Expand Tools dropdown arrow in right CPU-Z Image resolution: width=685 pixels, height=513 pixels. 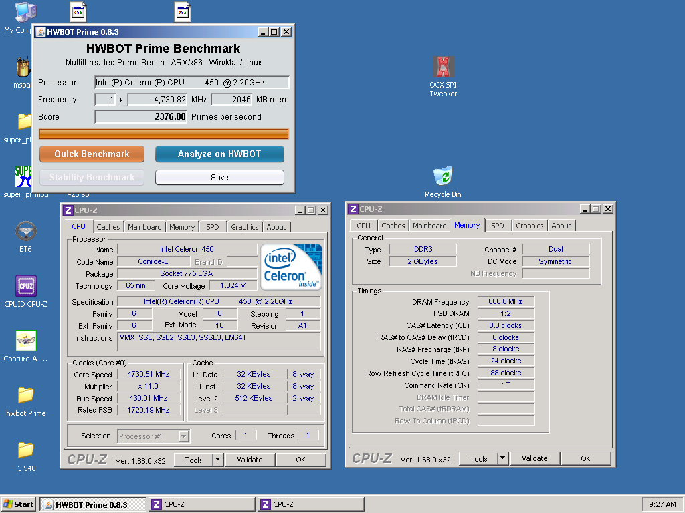click(x=503, y=458)
